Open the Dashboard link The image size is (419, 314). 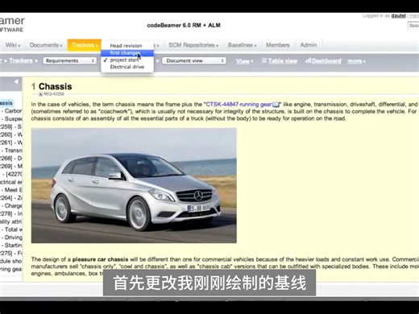click(326, 61)
